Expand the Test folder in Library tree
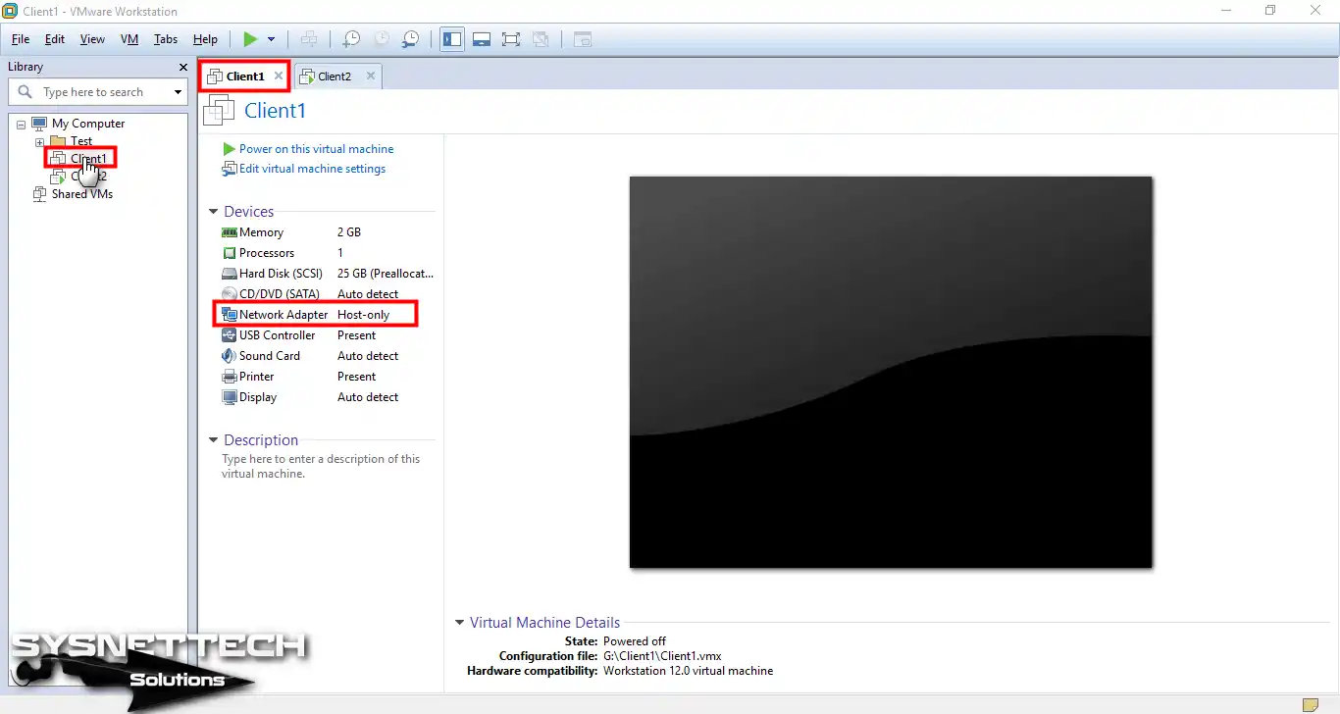 pos(40,140)
